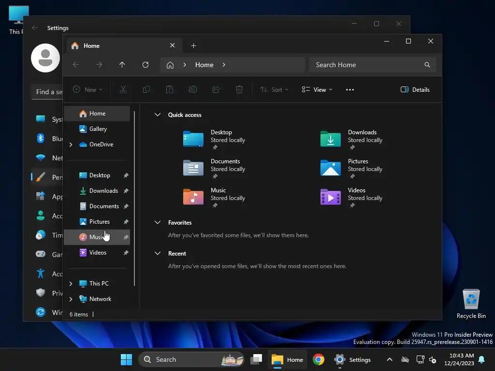Open Desktop folder in Quick access grid

[x=193, y=139]
